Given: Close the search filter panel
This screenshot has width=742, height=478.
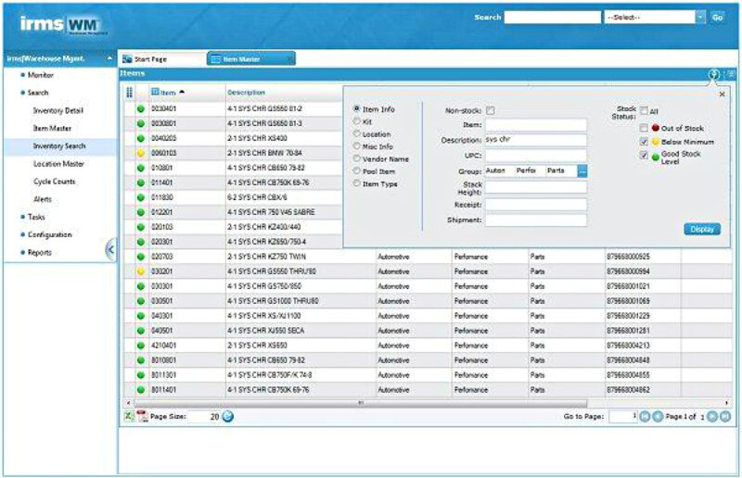Looking at the screenshot, I should 723,94.
